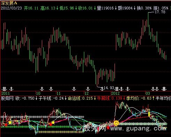Click the 2012/03/23 date readout
Screen dimensions: 171x137
(11, 8)
